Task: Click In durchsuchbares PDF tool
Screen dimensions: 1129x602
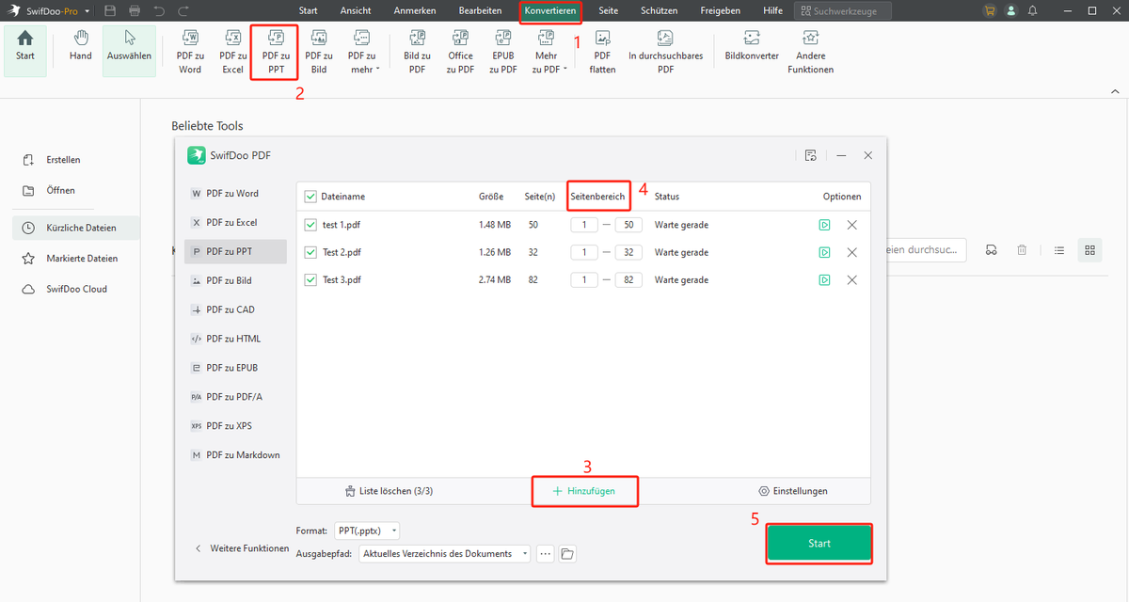Action: pos(665,52)
